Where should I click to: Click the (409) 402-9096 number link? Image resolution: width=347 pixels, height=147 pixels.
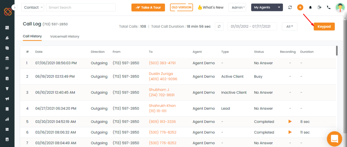pyautogui.click(x=163, y=79)
